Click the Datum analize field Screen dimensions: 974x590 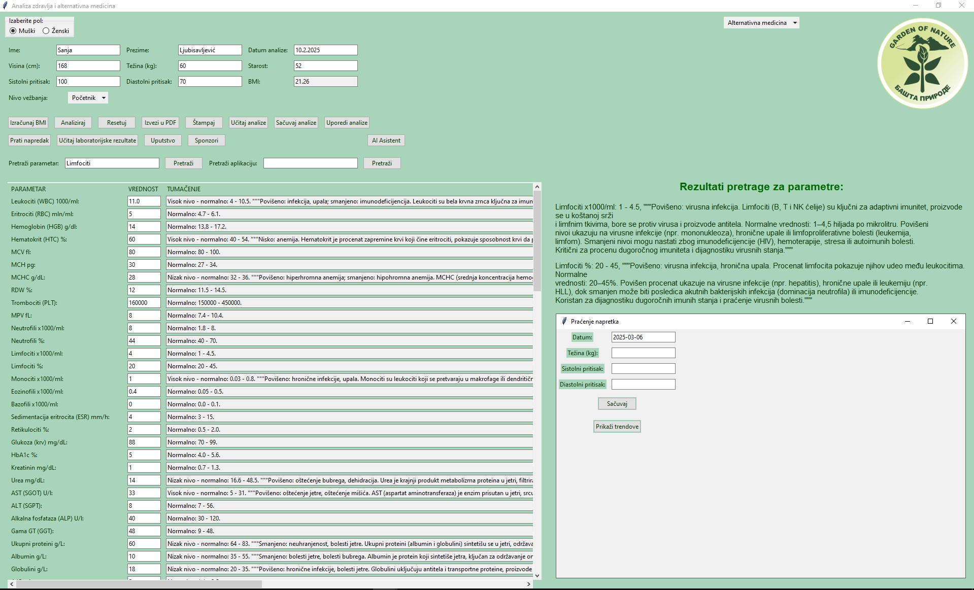coord(326,50)
